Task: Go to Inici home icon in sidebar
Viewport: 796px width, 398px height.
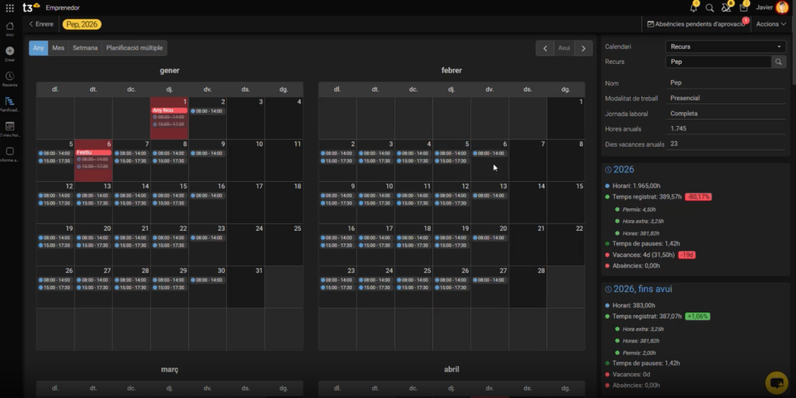Action: click(x=9, y=26)
